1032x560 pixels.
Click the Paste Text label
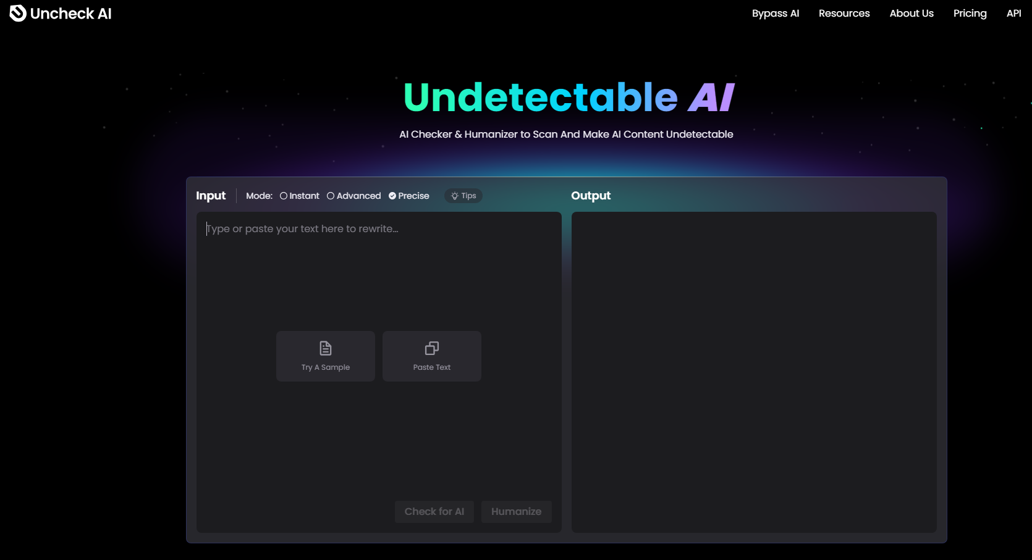(x=432, y=367)
